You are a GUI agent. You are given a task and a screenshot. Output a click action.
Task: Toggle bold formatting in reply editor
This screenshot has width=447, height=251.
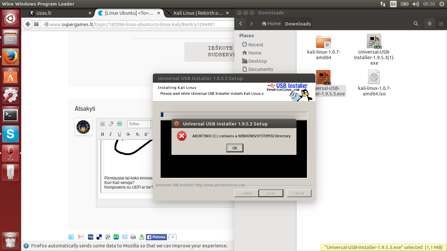point(102,134)
